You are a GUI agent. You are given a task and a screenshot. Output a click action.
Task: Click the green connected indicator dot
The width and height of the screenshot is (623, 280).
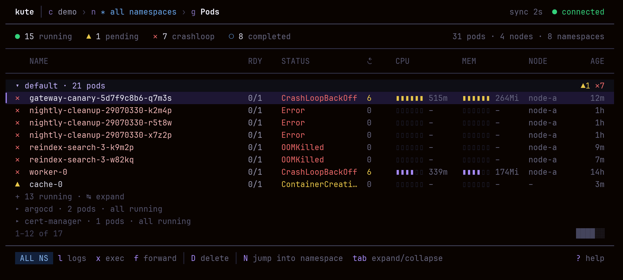tap(554, 12)
